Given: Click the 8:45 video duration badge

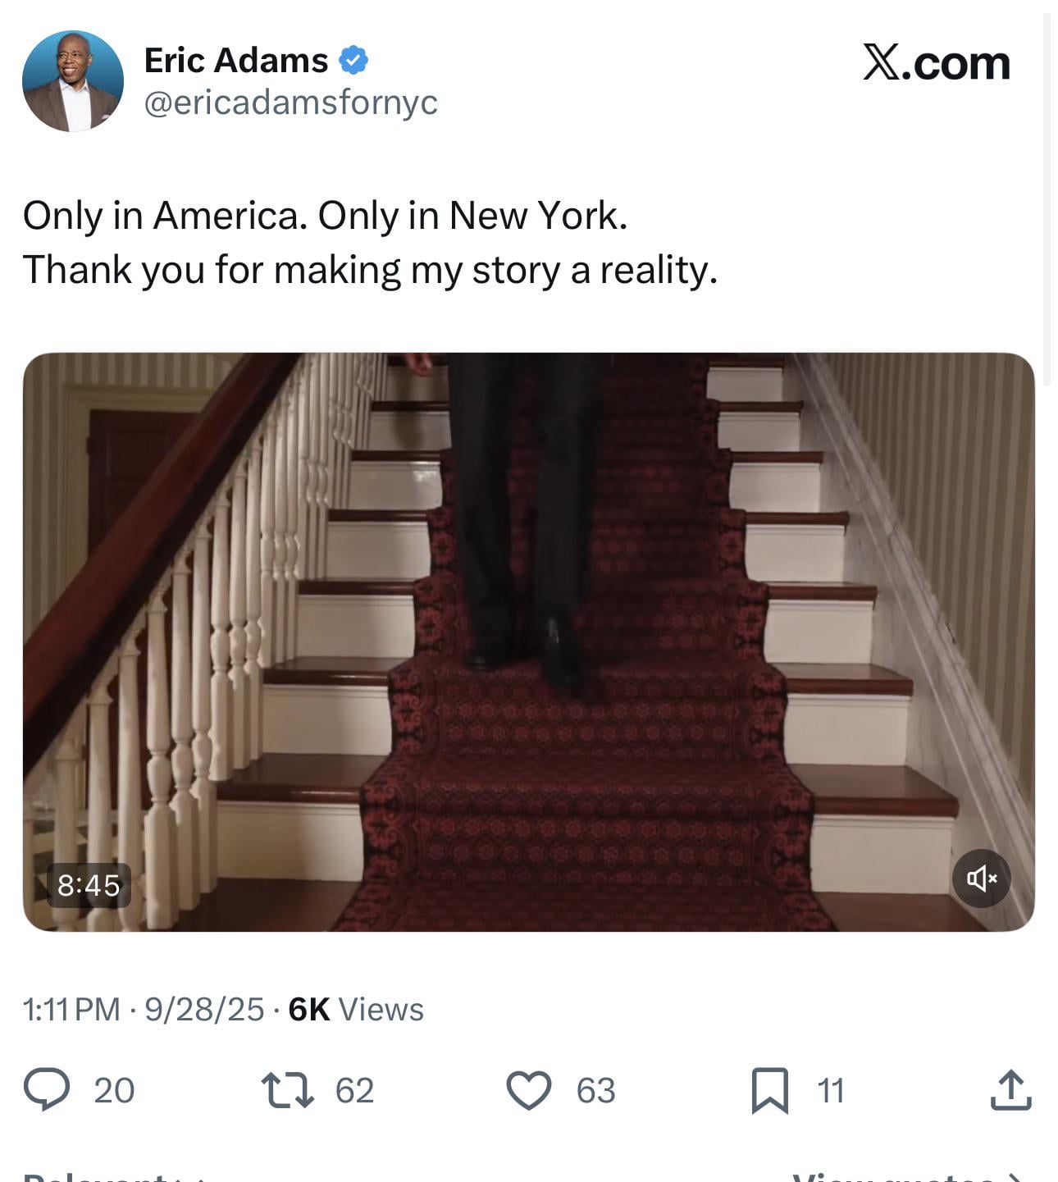Looking at the screenshot, I should click(89, 885).
